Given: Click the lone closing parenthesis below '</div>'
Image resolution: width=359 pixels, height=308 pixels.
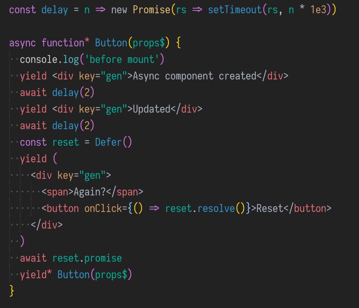Looking at the screenshot, I should point(22,241).
